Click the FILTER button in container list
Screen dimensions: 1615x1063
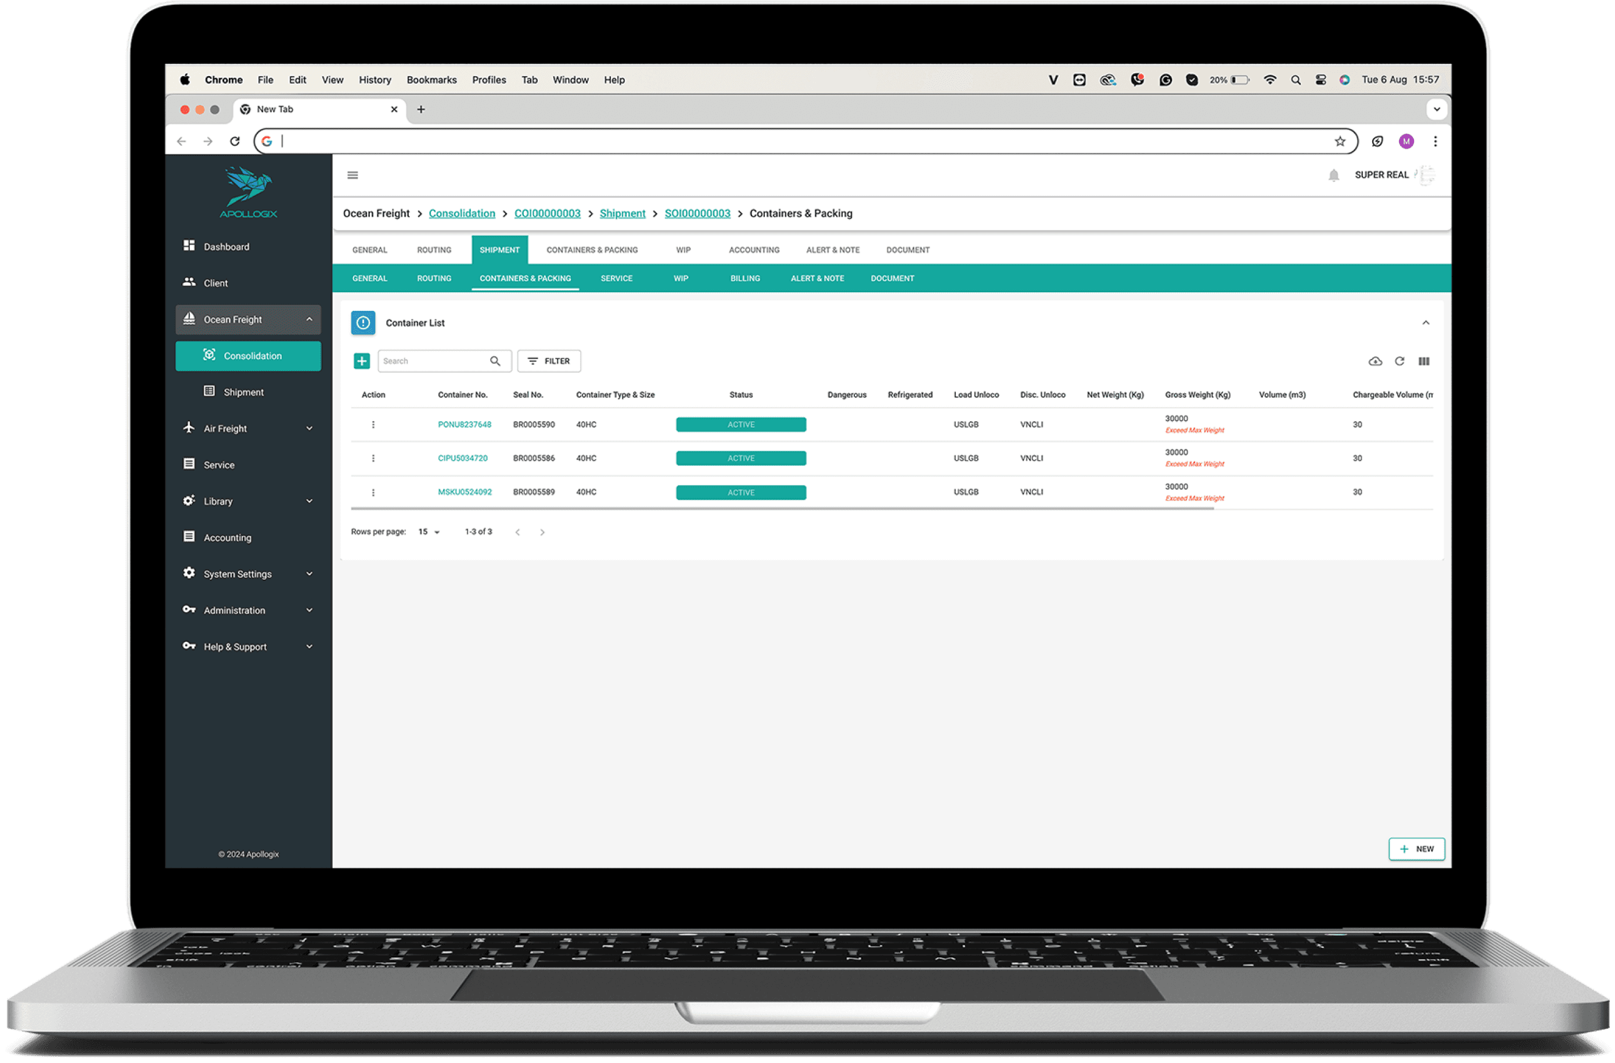pos(548,361)
